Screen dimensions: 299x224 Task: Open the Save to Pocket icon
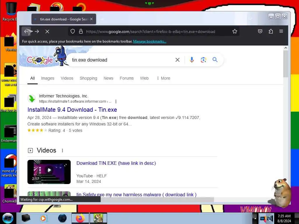(260, 31)
